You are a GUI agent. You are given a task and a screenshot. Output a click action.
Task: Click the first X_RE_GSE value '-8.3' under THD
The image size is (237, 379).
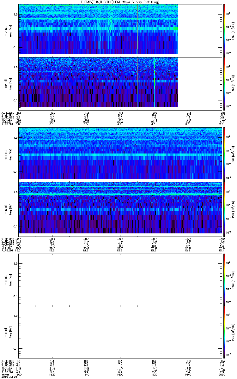point(18,238)
